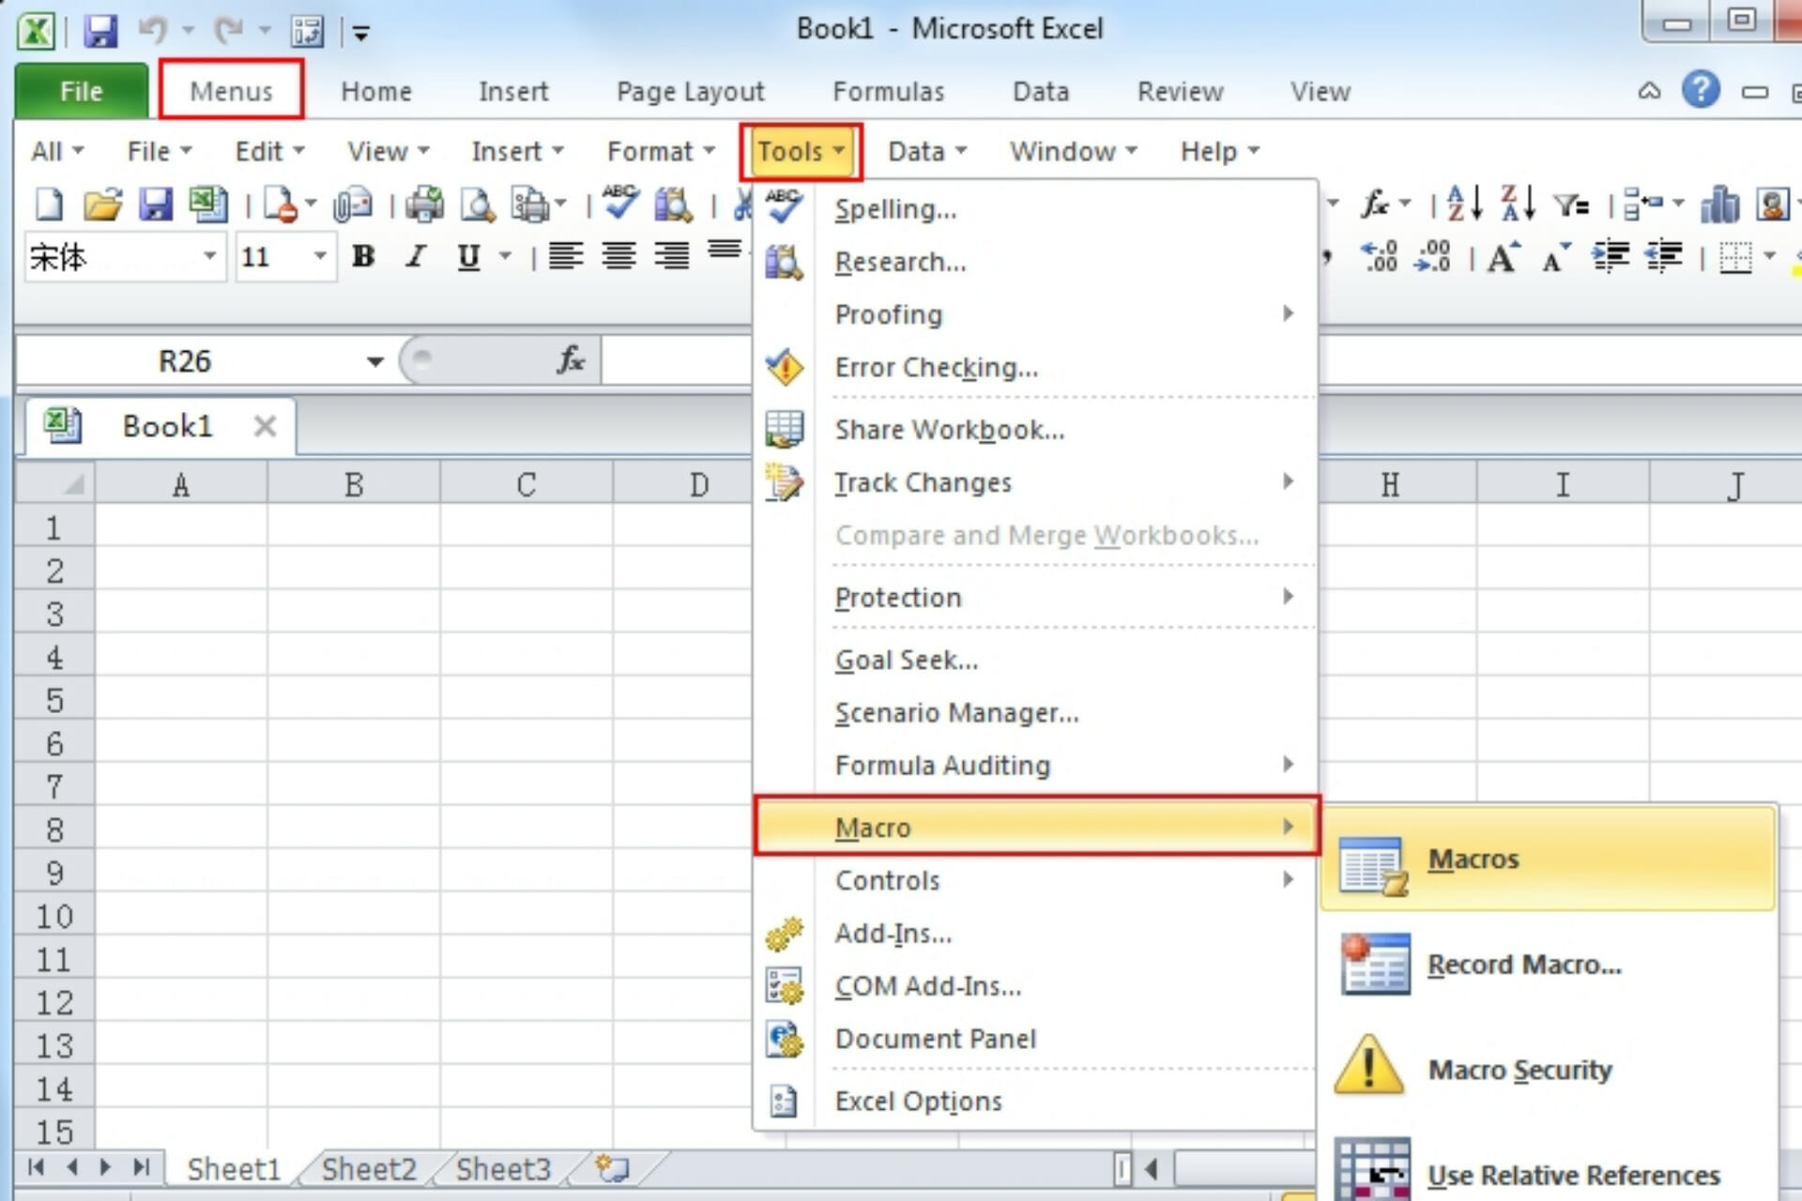Expand the Track Changes submenu
1802x1201 pixels.
click(1036, 482)
